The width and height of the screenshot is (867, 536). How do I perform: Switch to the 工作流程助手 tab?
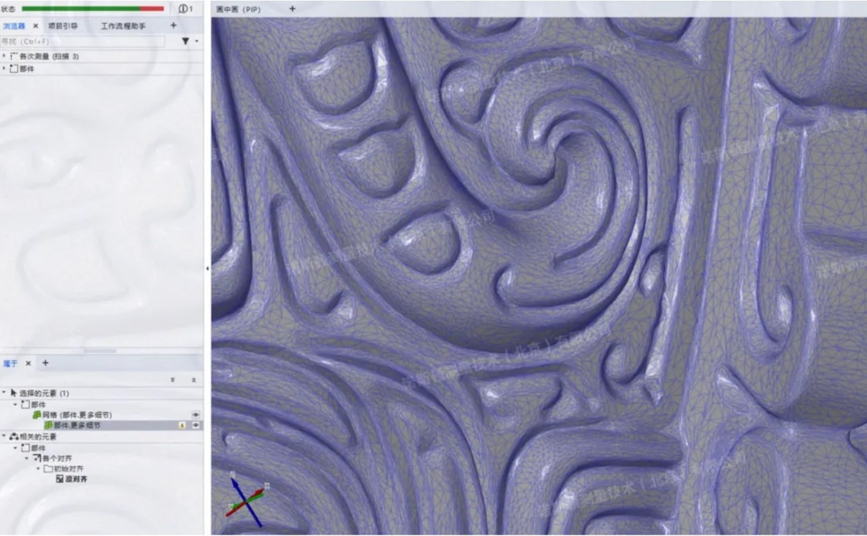coord(123,26)
